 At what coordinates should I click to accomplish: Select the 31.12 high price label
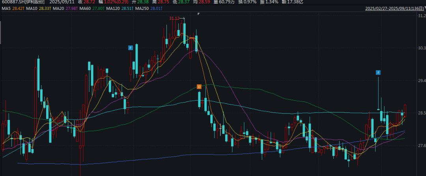click(x=174, y=19)
